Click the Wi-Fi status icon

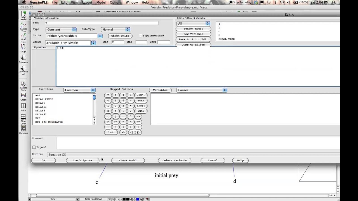pyautogui.click(x=282, y=3)
